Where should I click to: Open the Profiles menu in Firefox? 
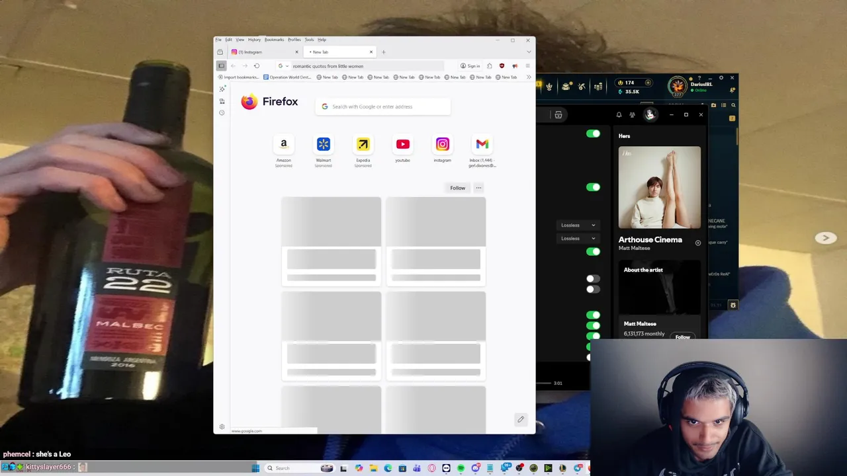(x=294, y=40)
